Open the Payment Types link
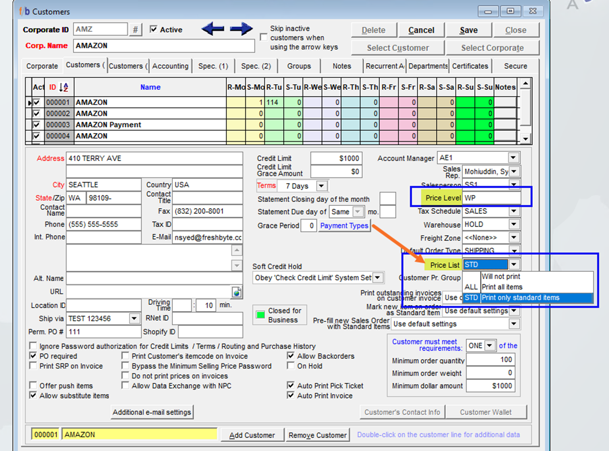This screenshot has height=451, width=609. (344, 226)
